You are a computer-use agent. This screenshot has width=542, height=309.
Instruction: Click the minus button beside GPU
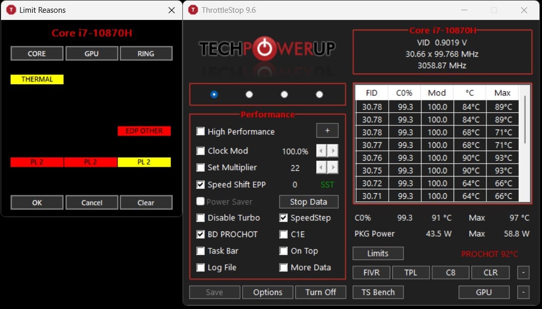(523, 293)
